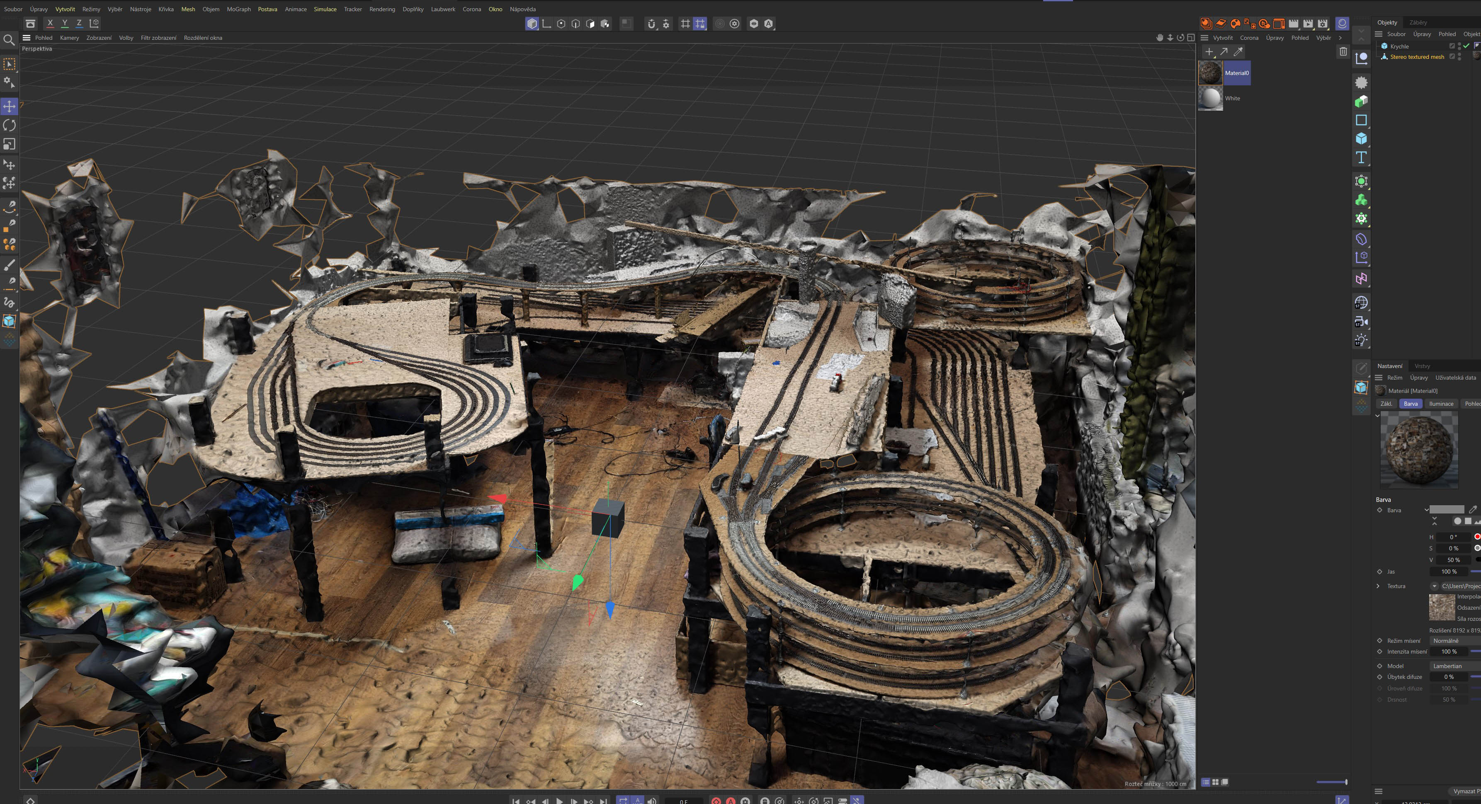Open the Simulace menu

325,9
